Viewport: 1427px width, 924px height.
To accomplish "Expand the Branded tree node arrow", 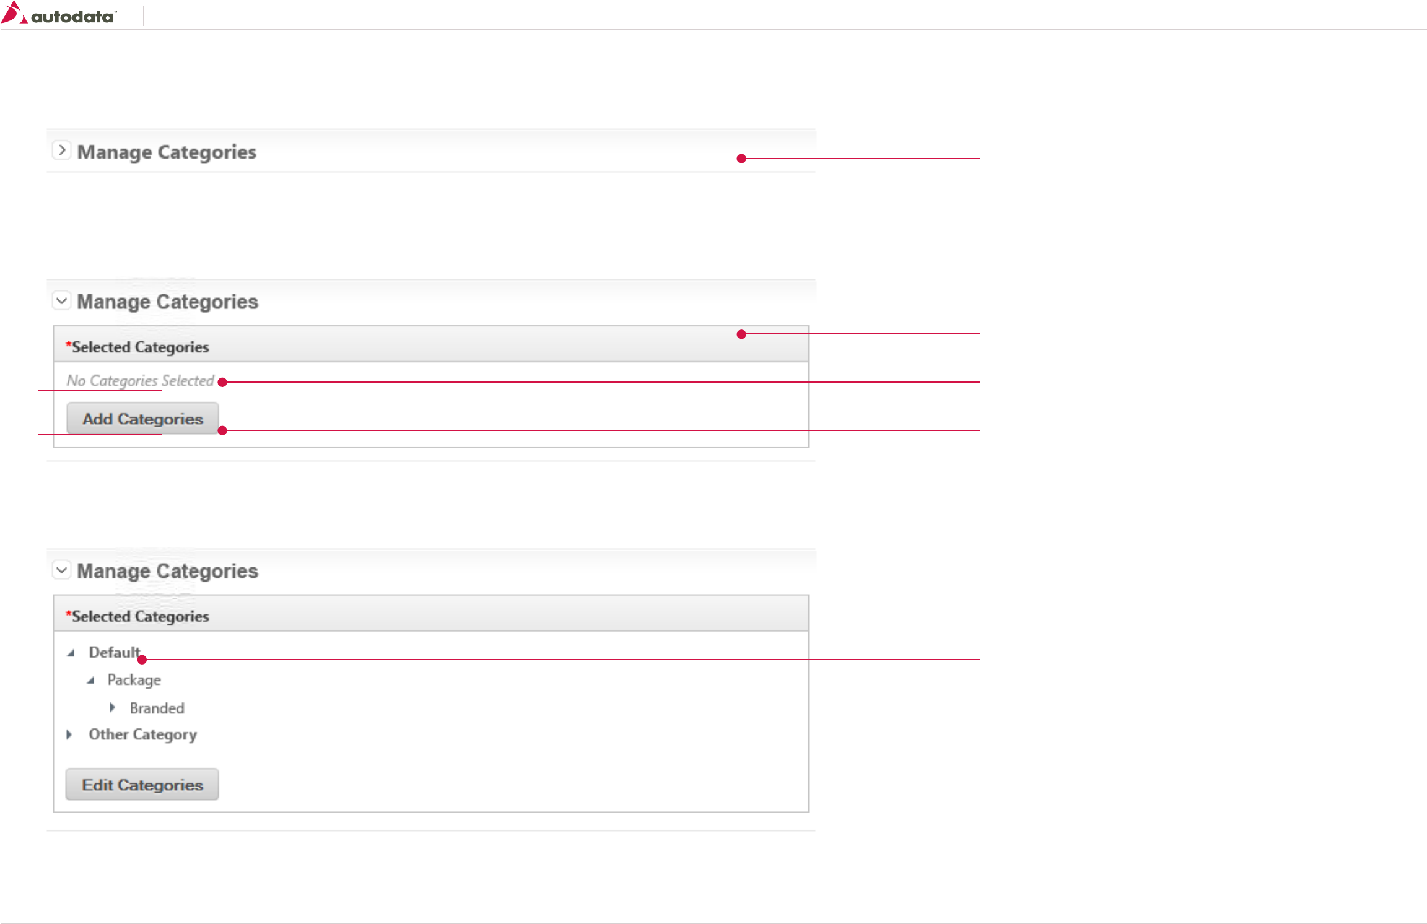I will point(112,707).
